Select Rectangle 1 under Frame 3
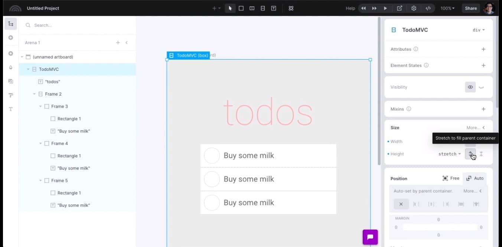This screenshot has height=247, width=502. click(77, 119)
